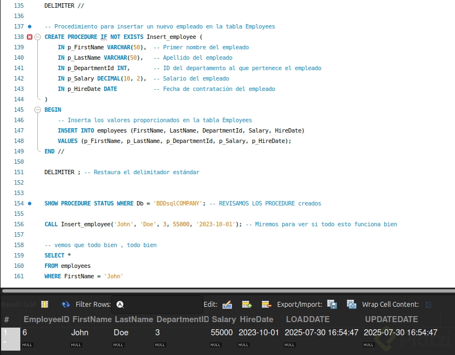Click the NULL cell under FirstName
The image size is (455, 355).
[76, 345]
